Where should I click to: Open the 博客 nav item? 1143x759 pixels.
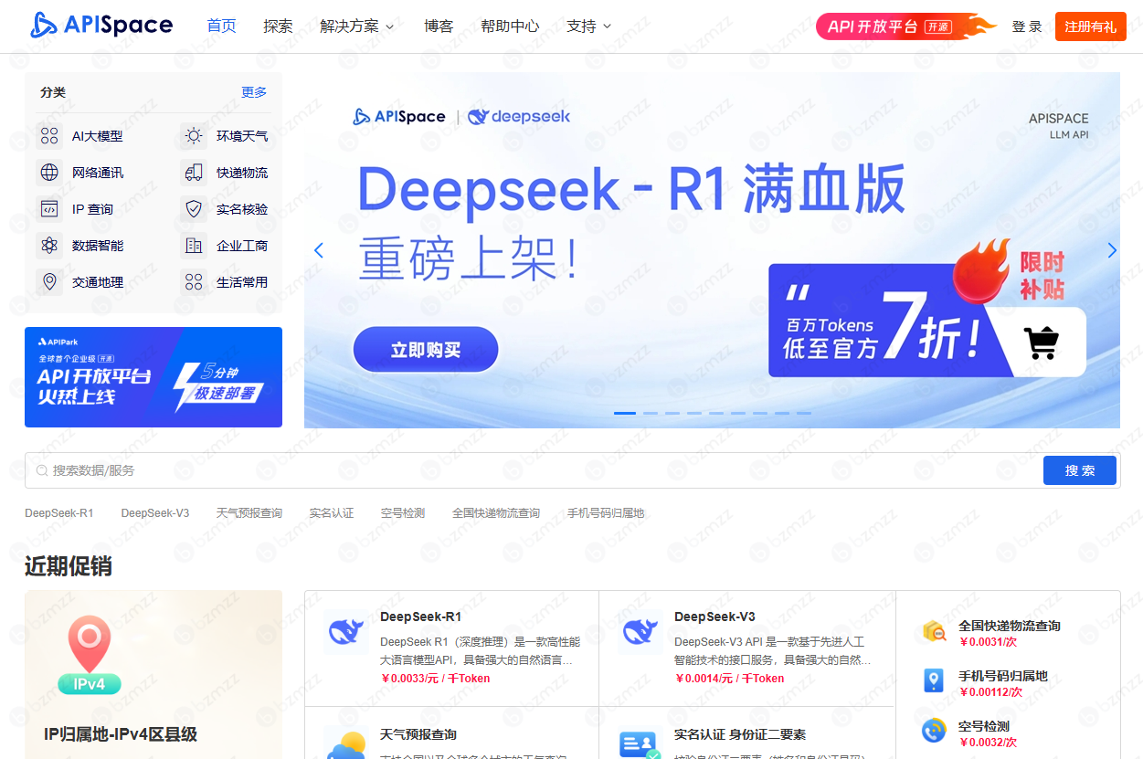click(x=439, y=26)
